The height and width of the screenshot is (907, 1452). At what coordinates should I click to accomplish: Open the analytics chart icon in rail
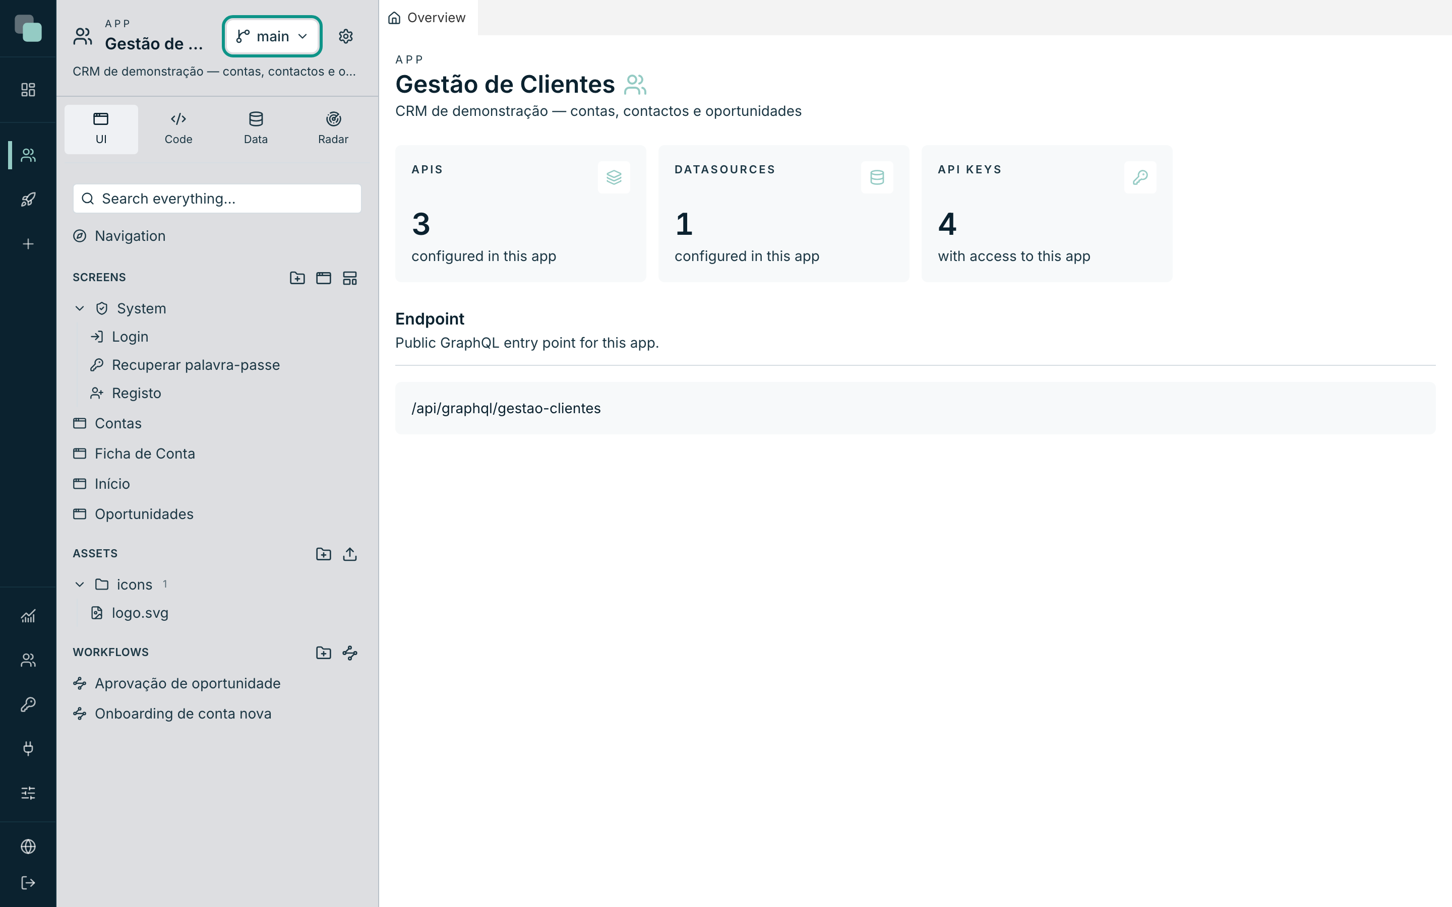(28, 616)
